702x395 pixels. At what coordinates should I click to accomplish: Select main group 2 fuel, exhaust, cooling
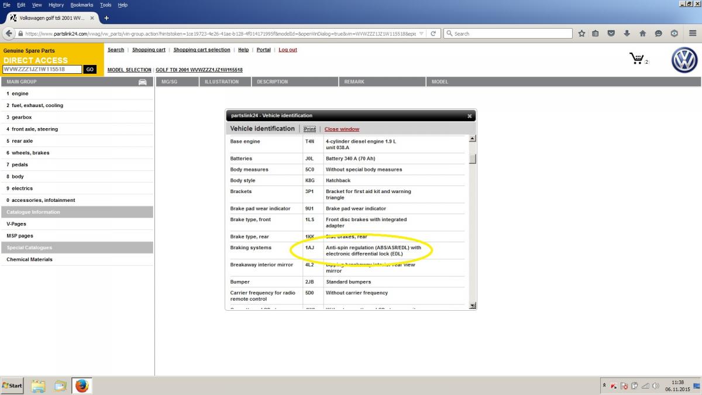pyautogui.click(x=77, y=105)
